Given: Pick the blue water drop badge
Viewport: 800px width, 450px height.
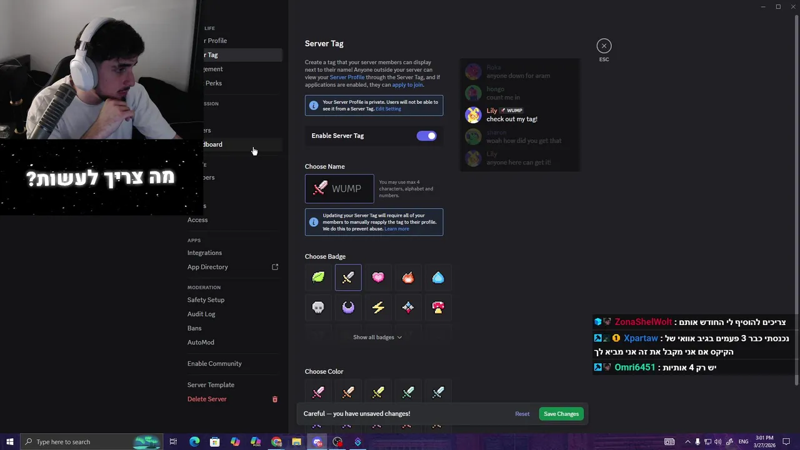Looking at the screenshot, I should [x=438, y=277].
